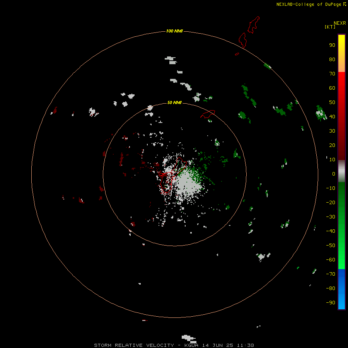Click the positive 80 knot scale label

pyautogui.click(x=332, y=59)
